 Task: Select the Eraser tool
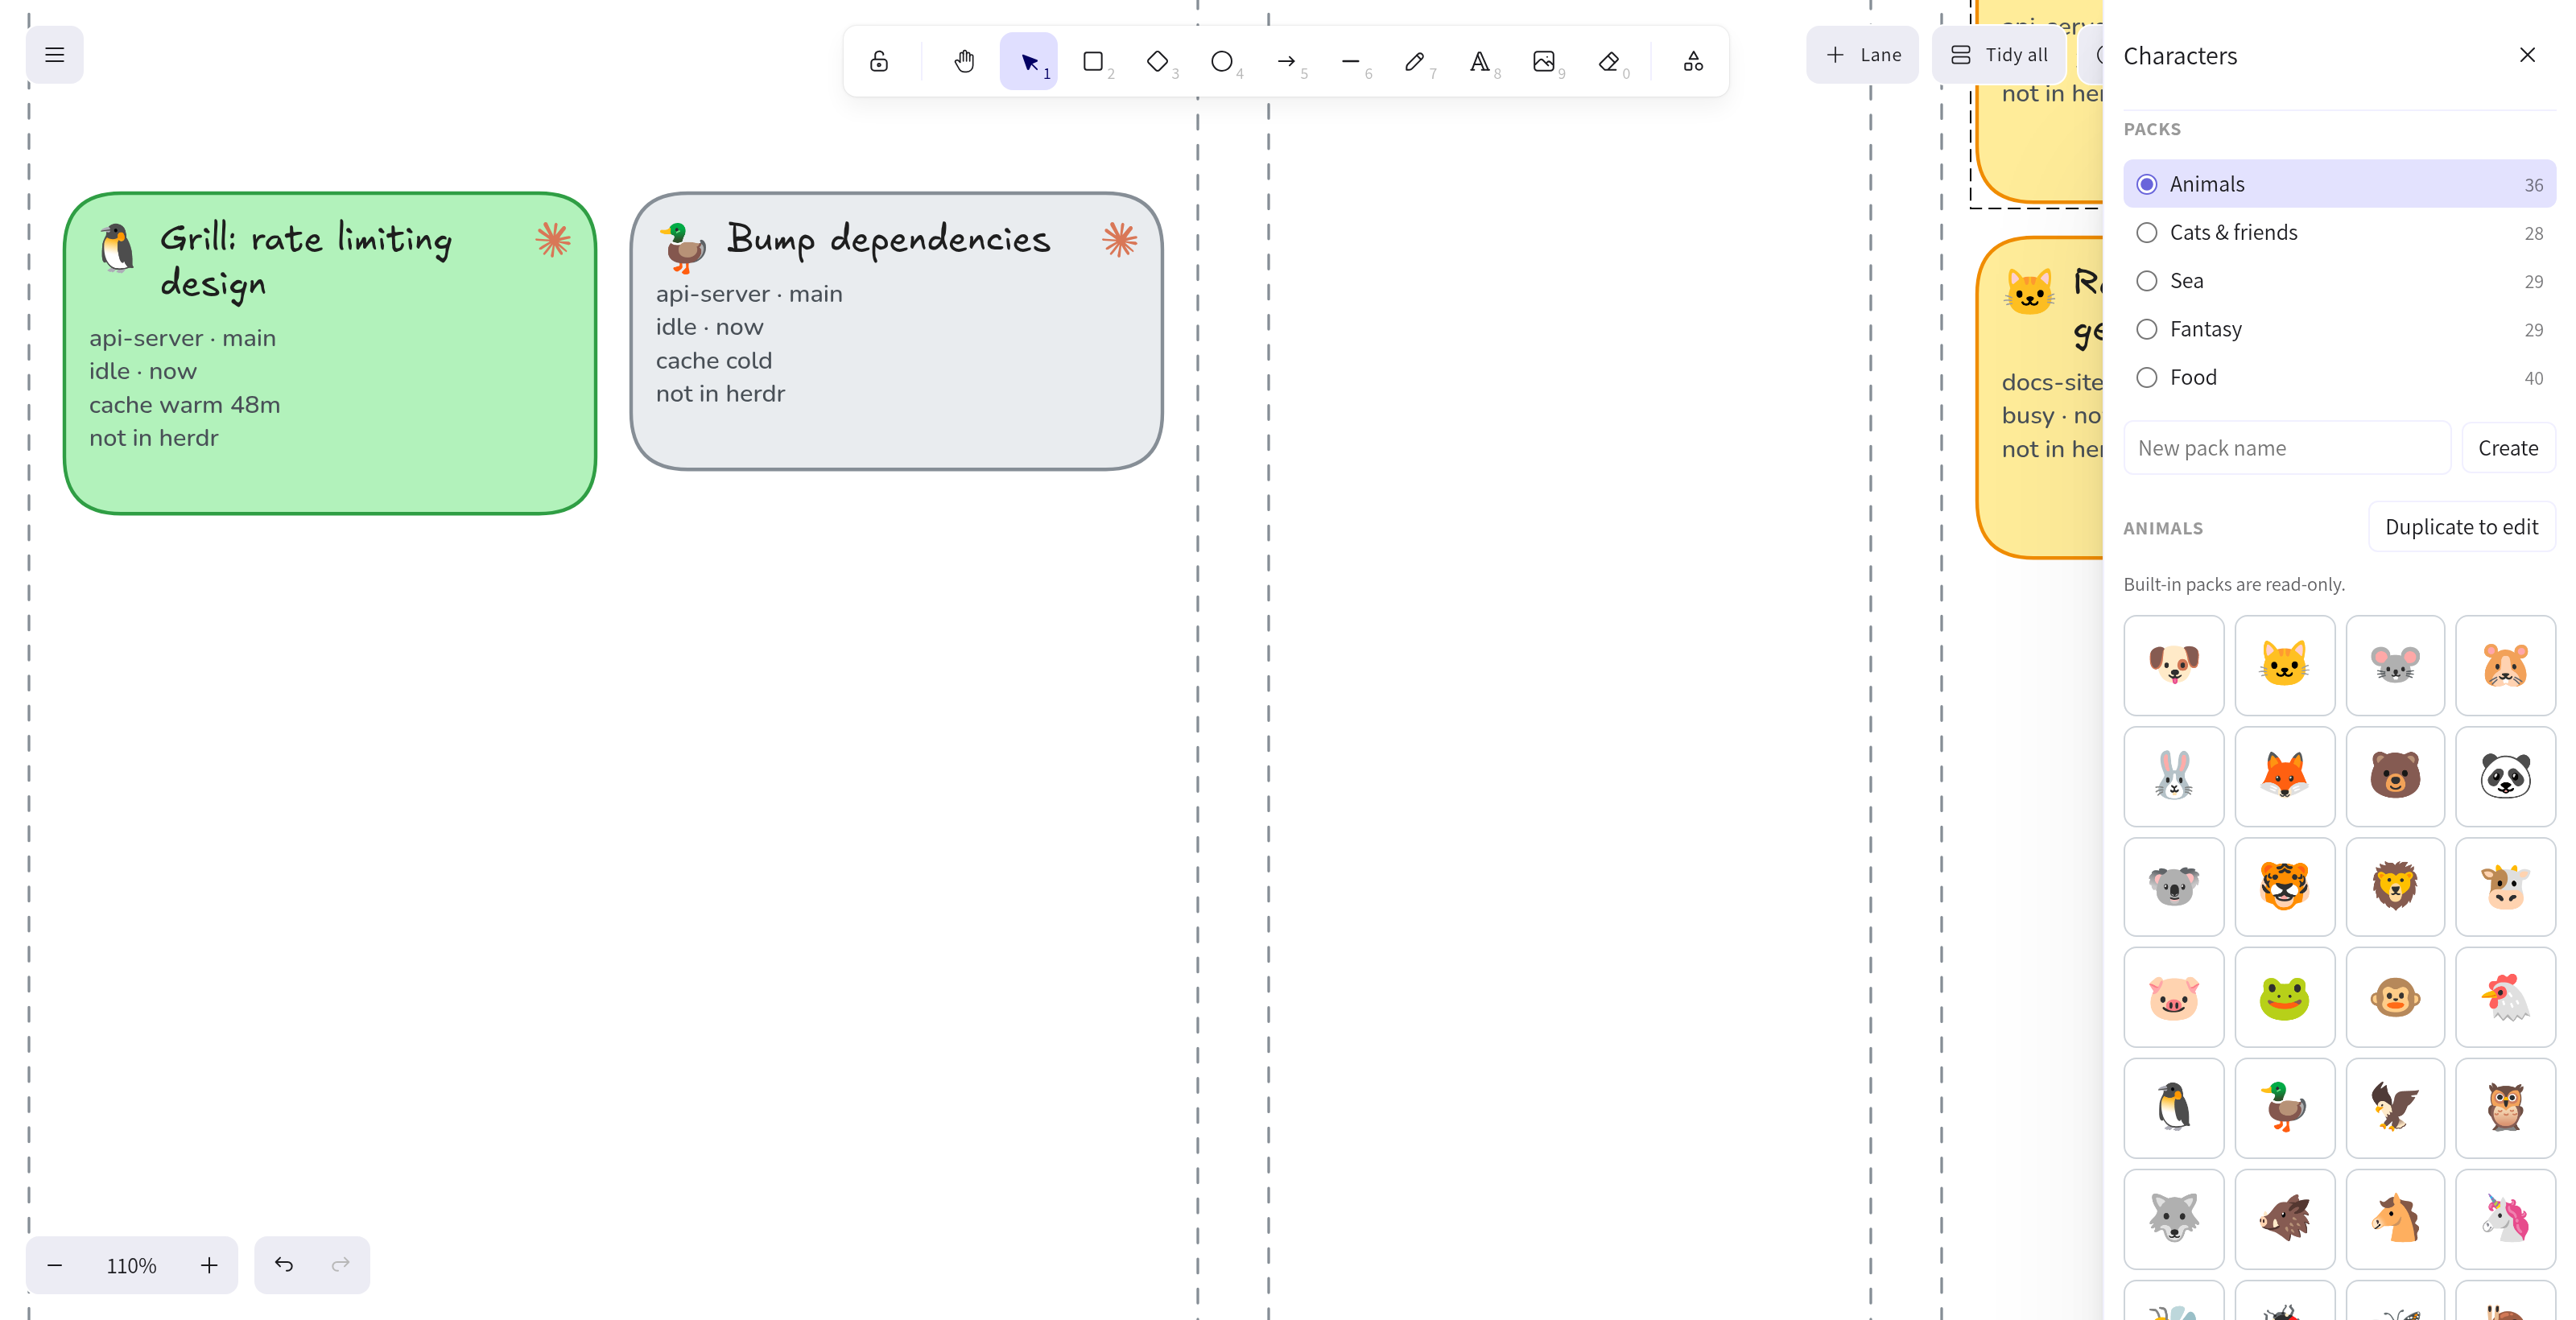(x=1608, y=62)
